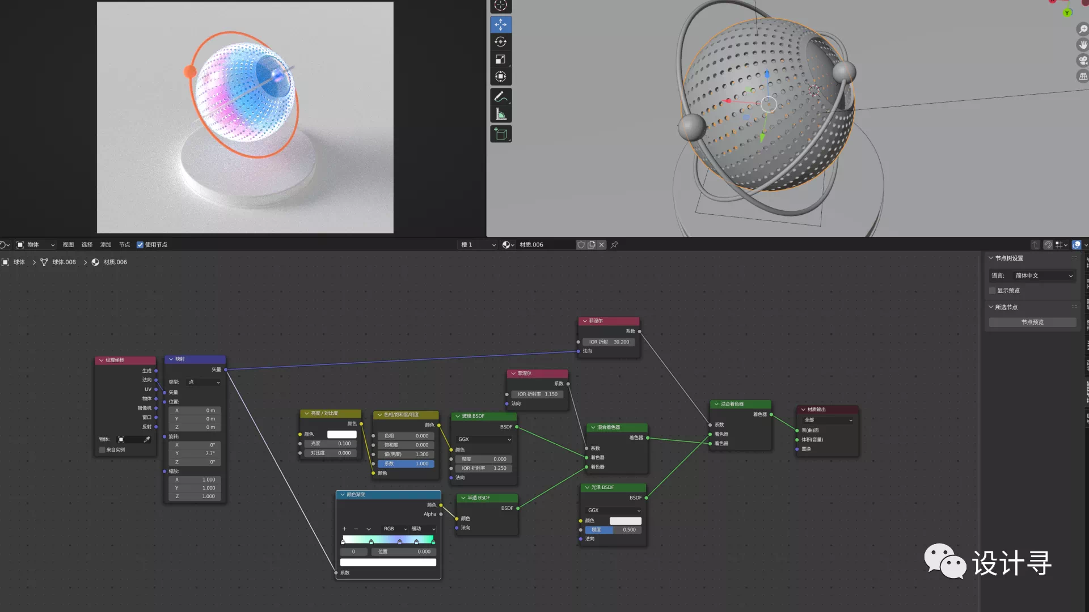The height and width of the screenshot is (612, 1089).
Task: Click the fake user shield icon
Action: point(581,245)
